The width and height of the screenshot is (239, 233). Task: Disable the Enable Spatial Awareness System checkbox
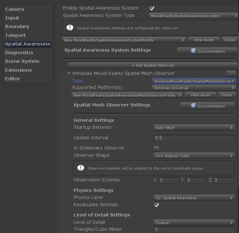coord(152,8)
